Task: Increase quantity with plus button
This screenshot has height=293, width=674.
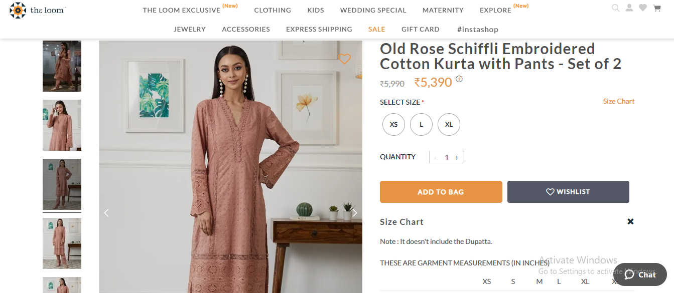Action: coord(457,157)
